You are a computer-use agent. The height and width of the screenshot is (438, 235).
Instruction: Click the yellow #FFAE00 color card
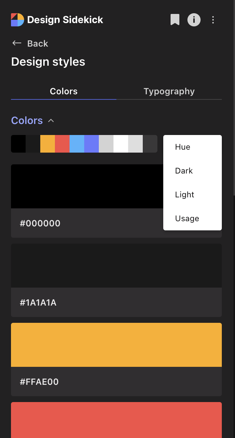[x=116, y=344]
